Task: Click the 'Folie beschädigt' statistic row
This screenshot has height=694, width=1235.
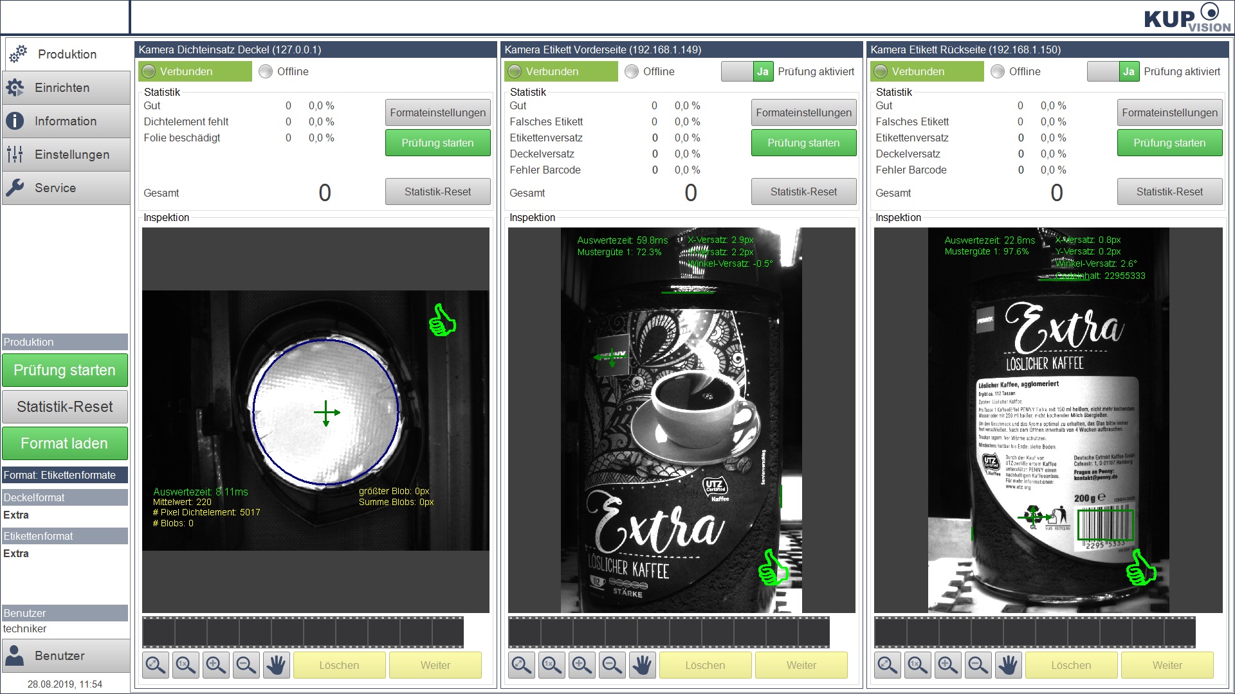Action: point(239,138)
